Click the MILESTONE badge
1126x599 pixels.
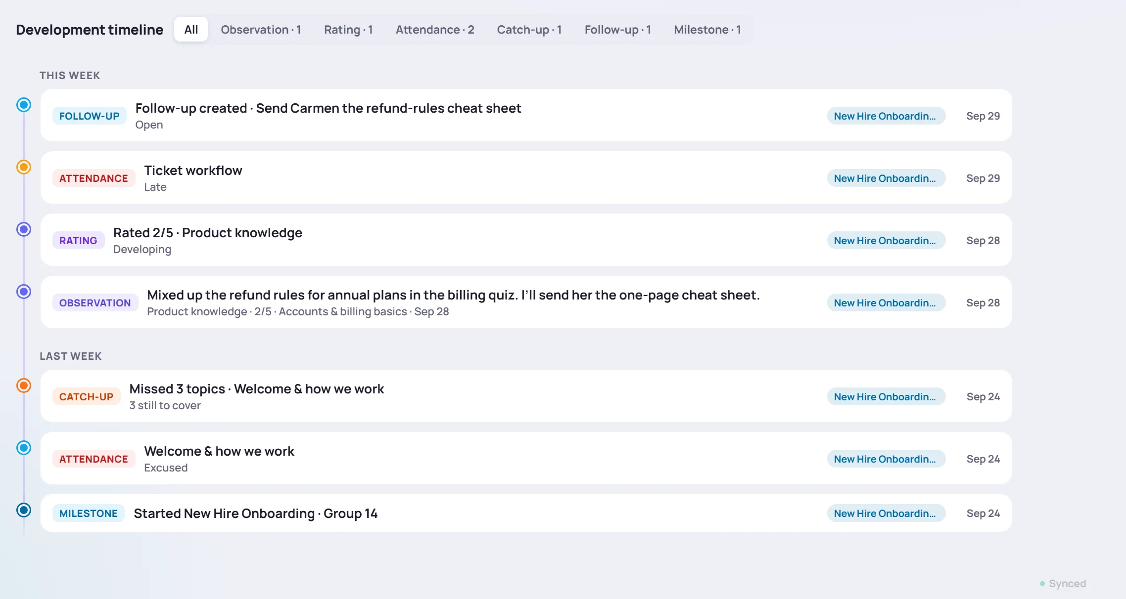[x=89, y=513]
